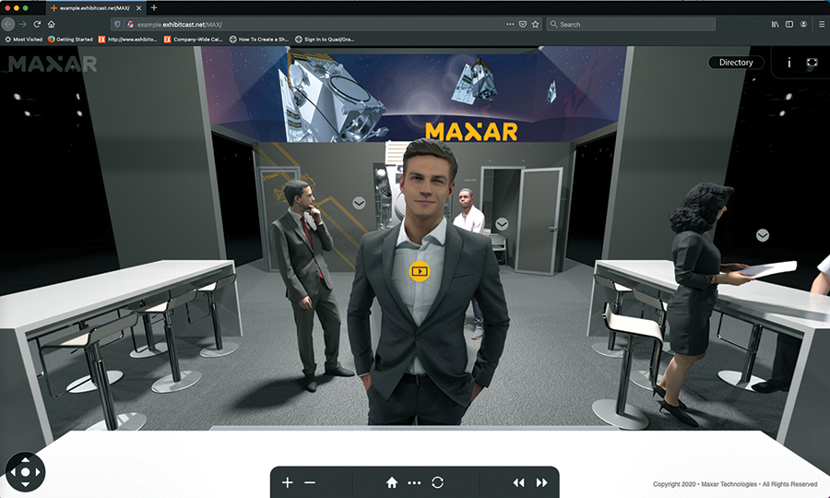Open Company-Wide Cal... bookmark

[x=194, y=39]
